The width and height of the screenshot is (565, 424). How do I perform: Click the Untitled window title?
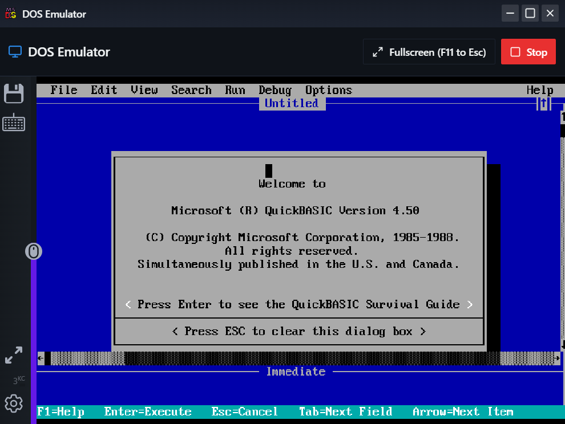[x=292, y=104]
